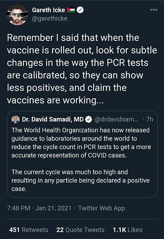Click Gareth Icke's profile avatar
Image resolution: width=164 pixels, height=239 pixels.
tap(17, 15)
